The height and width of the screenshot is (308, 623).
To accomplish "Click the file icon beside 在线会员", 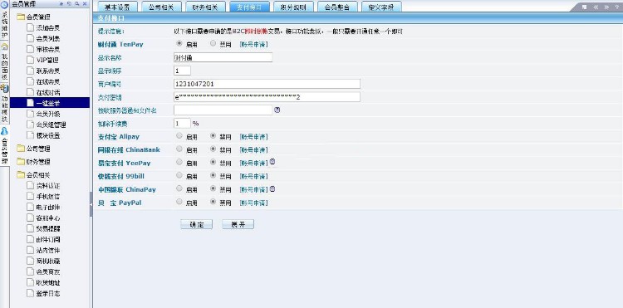I will (x=30, y=81).
